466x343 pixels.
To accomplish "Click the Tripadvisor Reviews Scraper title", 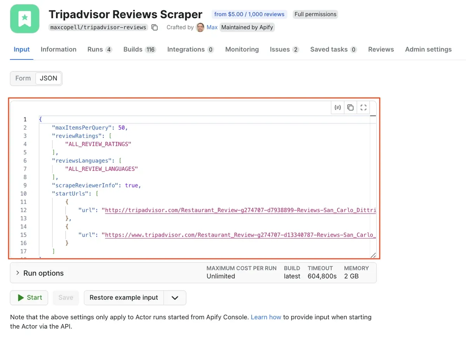I will point(125,14).
